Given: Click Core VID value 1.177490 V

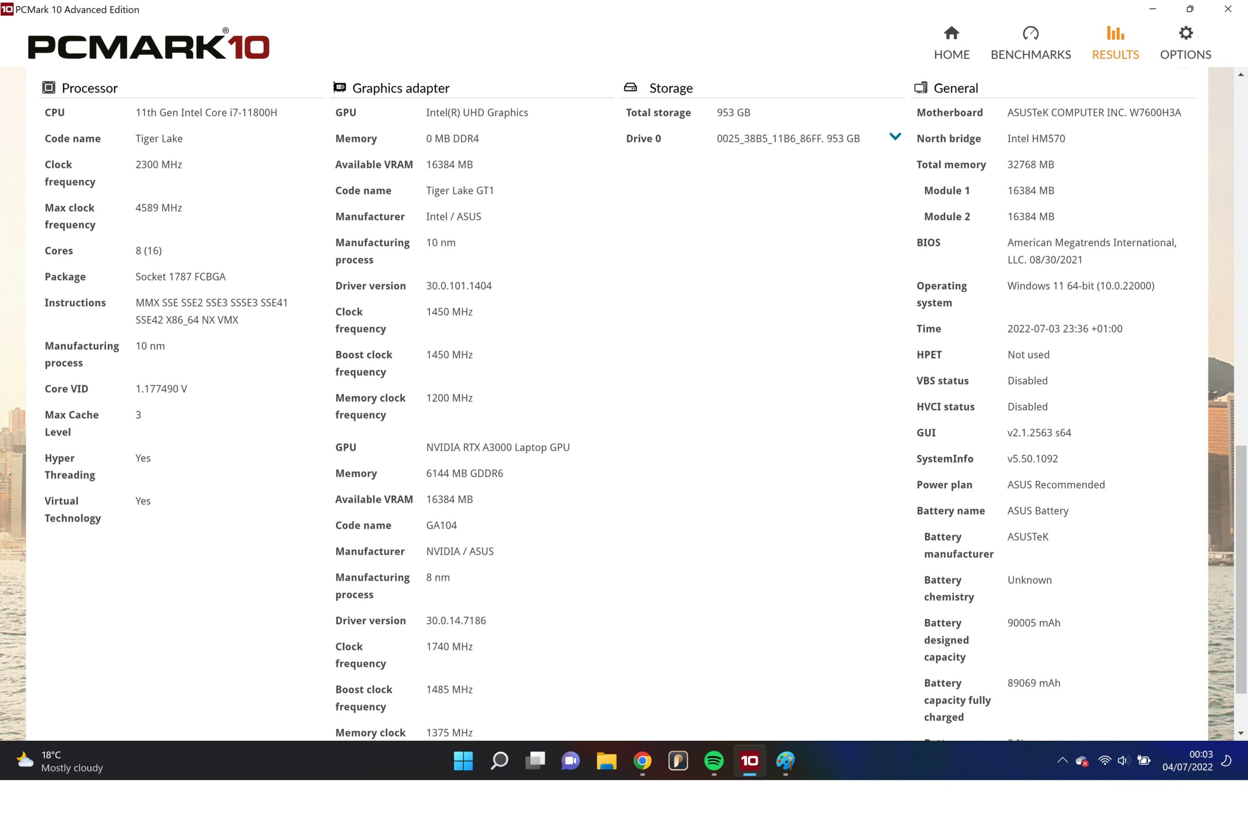Looking at the screenshot, I should tap(161, 389).
